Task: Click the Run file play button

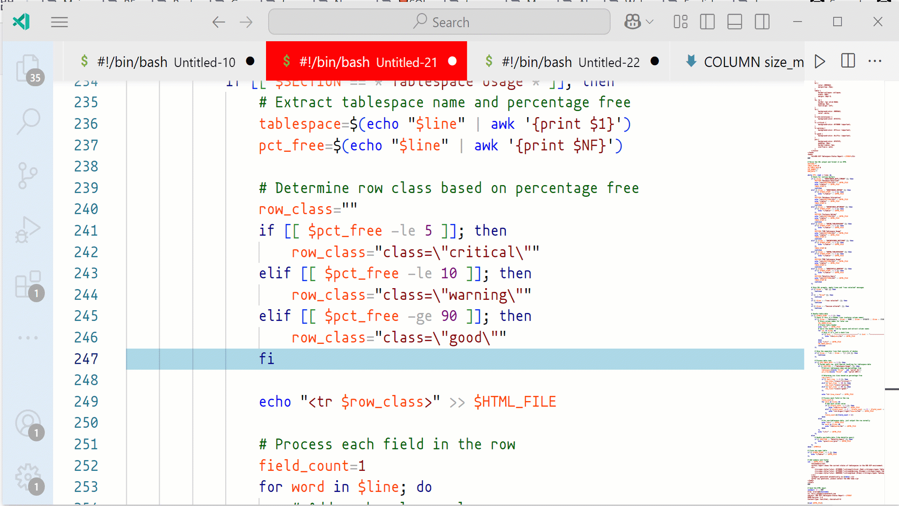Action: [819, 61]
